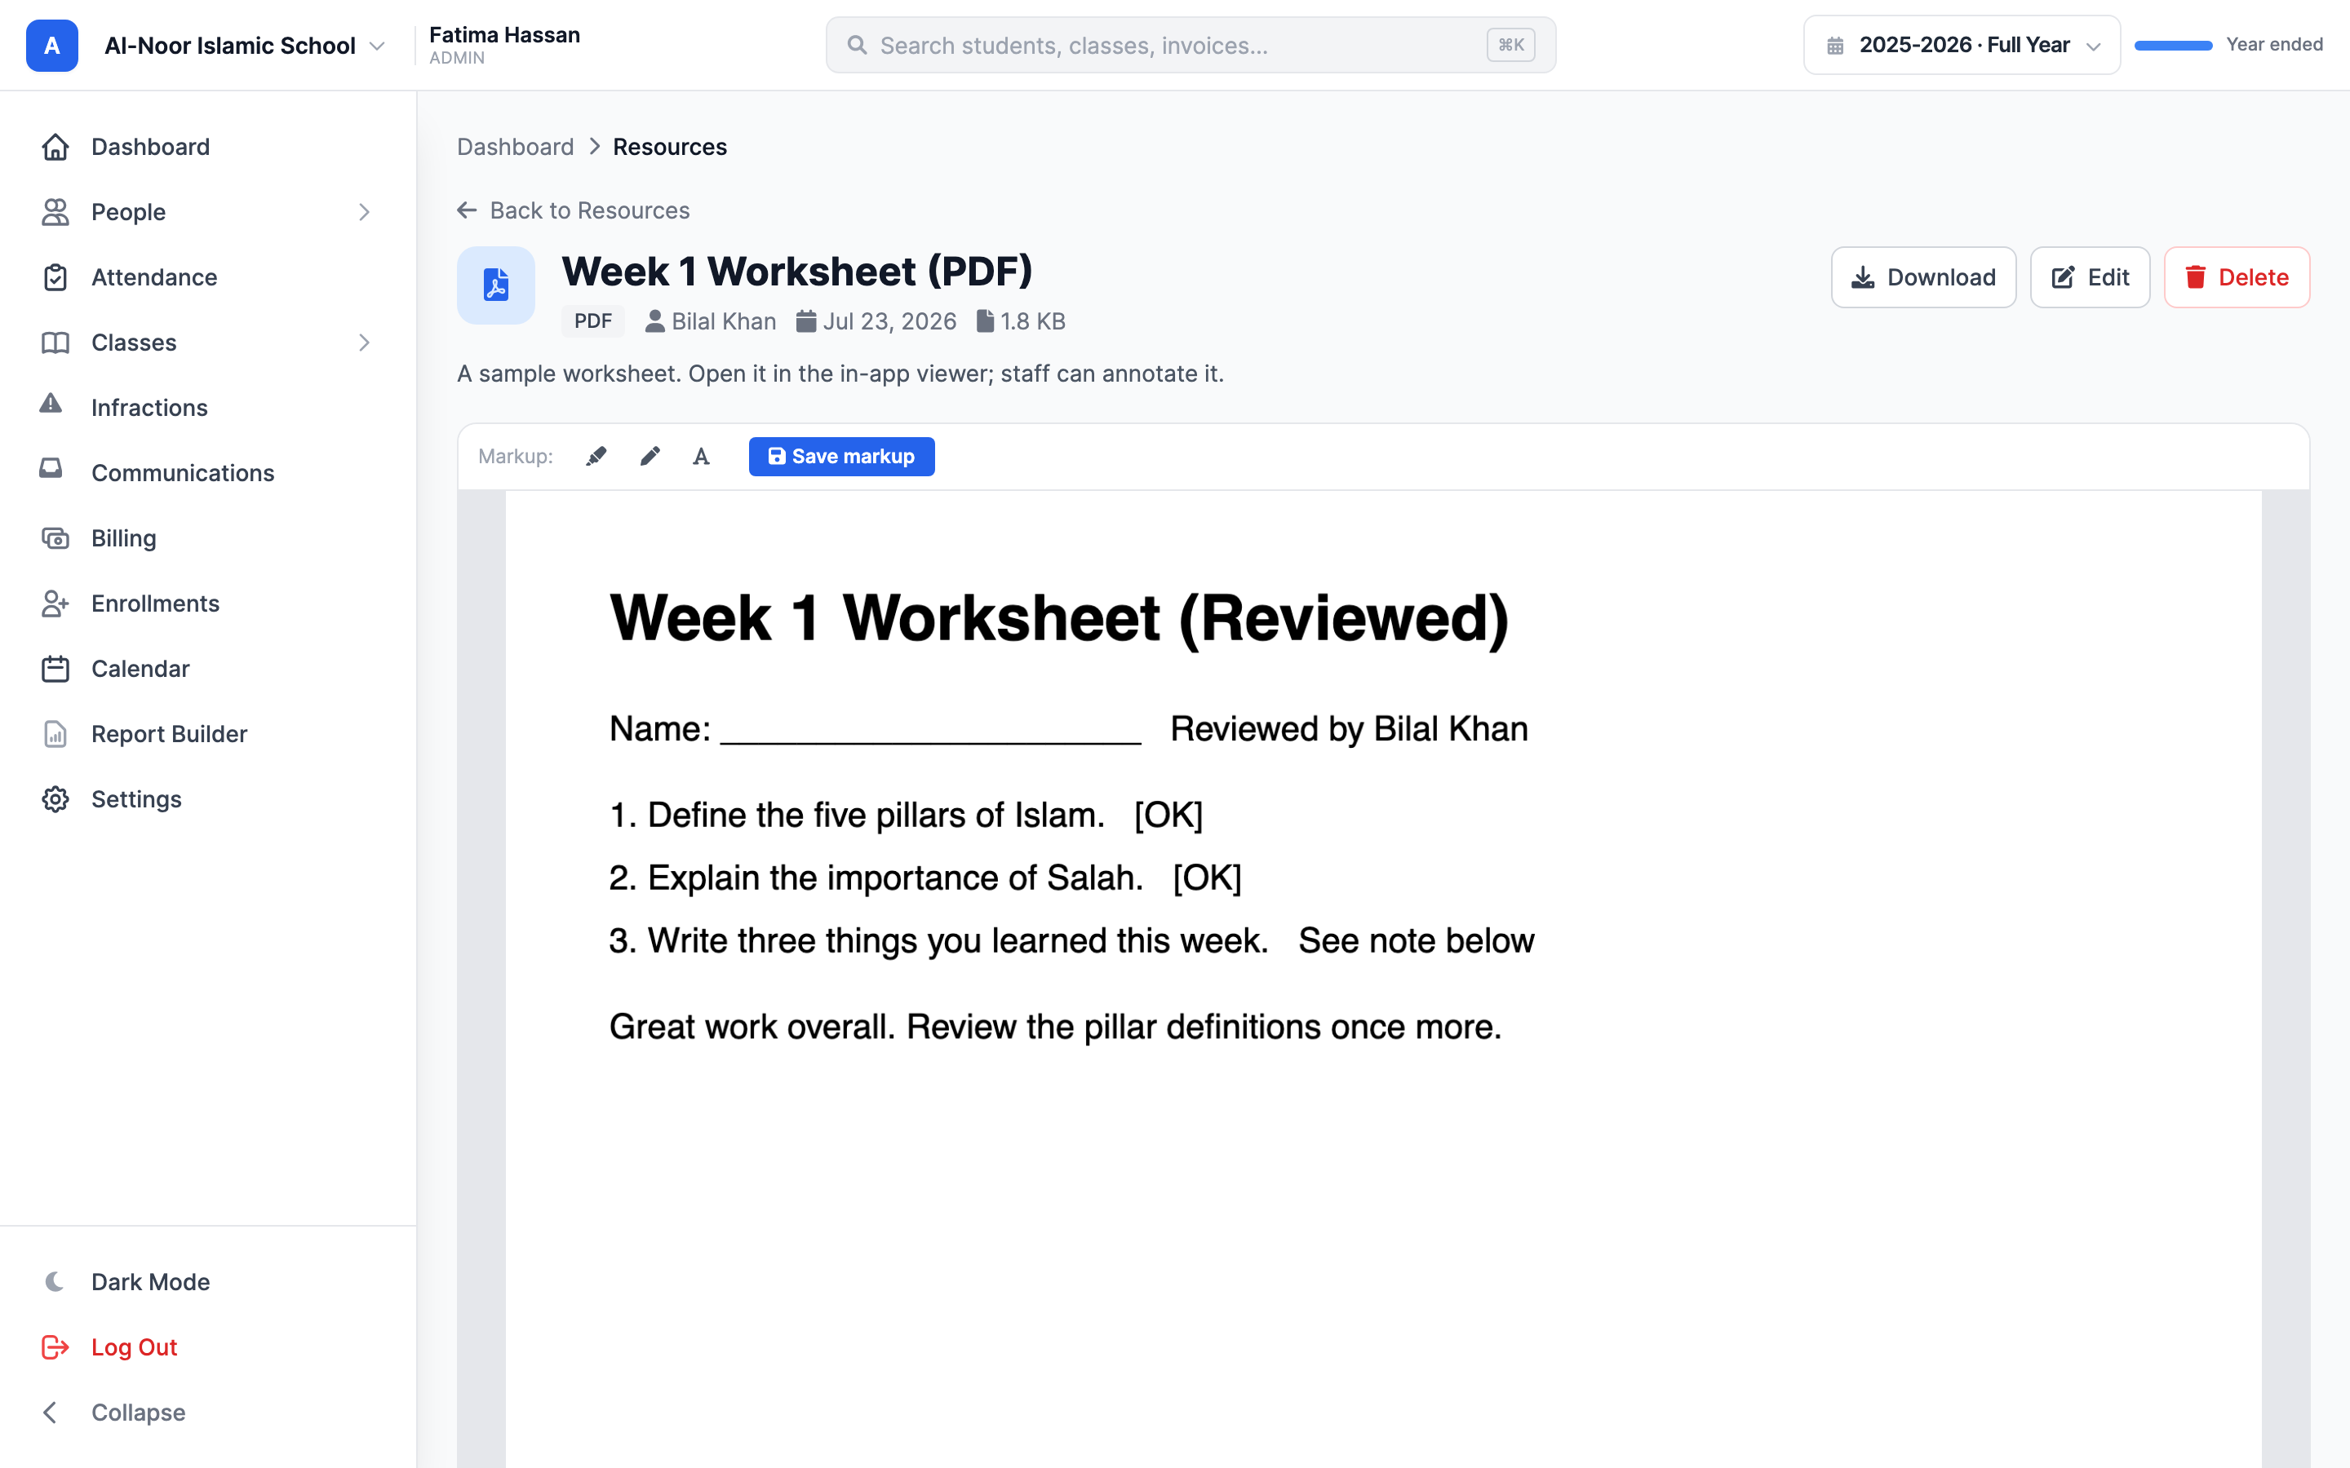Screen dimensions: 2350x1468
Task: Click Fatima Hassan user name
Action: [x=504, y=35]
